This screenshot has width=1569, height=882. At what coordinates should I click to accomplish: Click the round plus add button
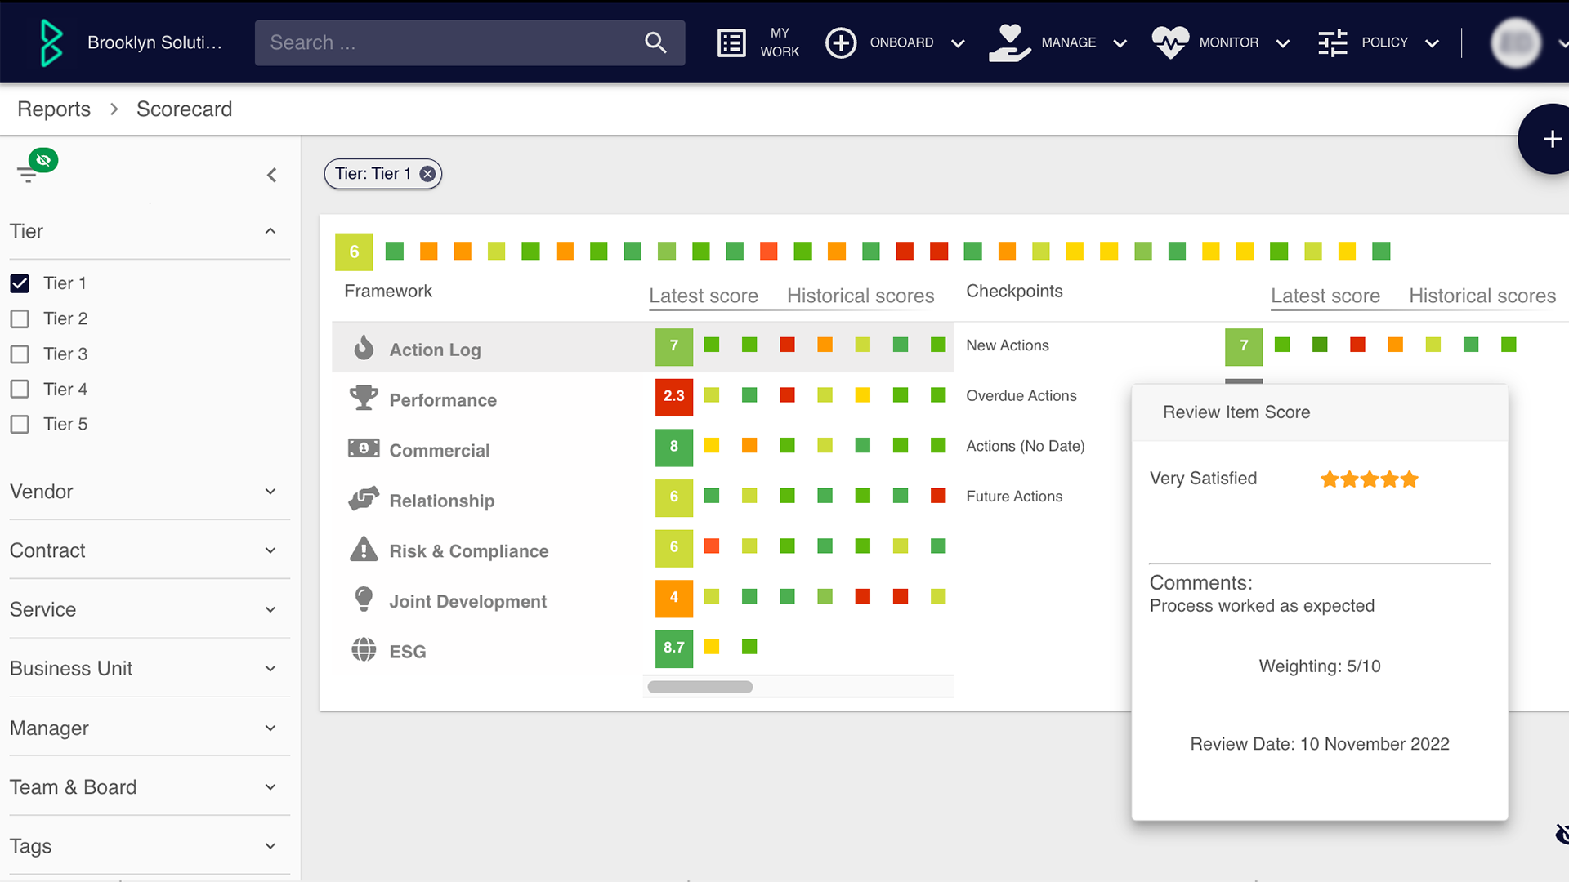1549,139
